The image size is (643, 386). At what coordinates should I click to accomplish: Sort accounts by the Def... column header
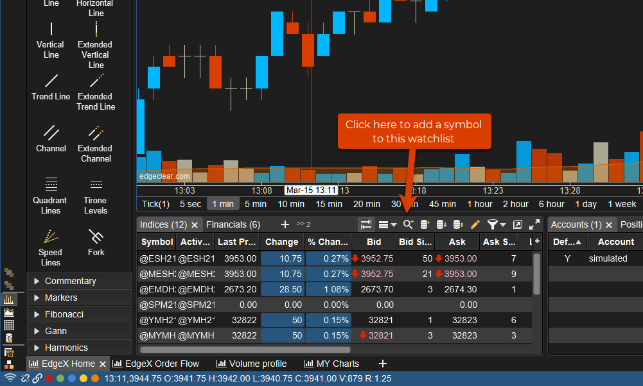tap(567, 242)
